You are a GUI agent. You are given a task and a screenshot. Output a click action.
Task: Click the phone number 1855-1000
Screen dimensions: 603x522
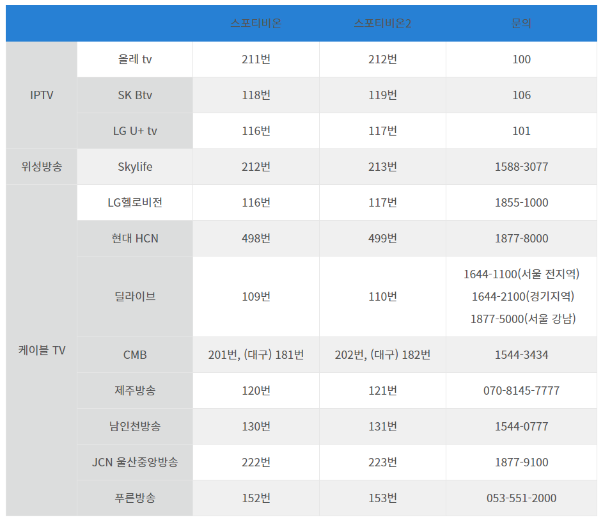point(521,202)
